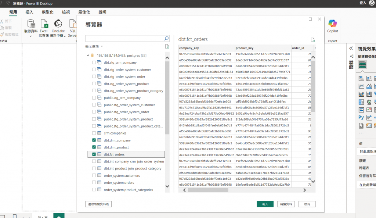Click the refresh icon above the table list
This screenshot has height=218, width=376.
[167, 46]
